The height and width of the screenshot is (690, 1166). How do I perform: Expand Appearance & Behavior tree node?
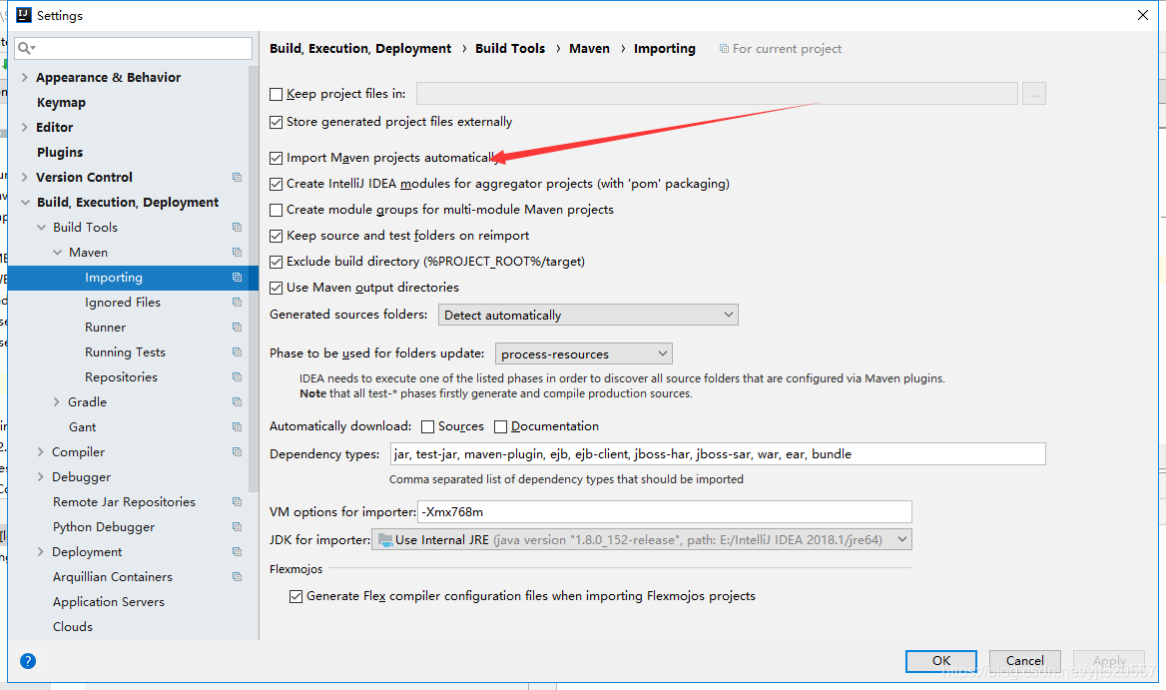point(25,77)
